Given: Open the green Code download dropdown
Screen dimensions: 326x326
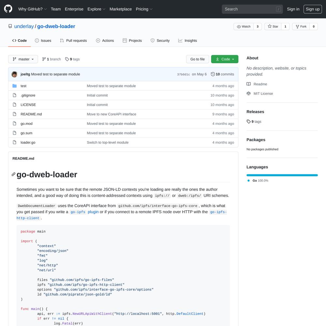Looking at the screenshot, I should pyautogui.click(x=225, y=59).
